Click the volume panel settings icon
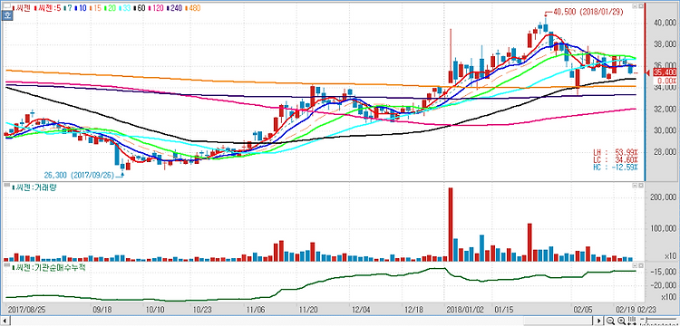680x326 pixels. pos(635,186)
